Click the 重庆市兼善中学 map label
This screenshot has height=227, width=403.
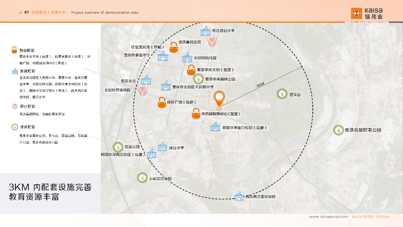[137, 55]
